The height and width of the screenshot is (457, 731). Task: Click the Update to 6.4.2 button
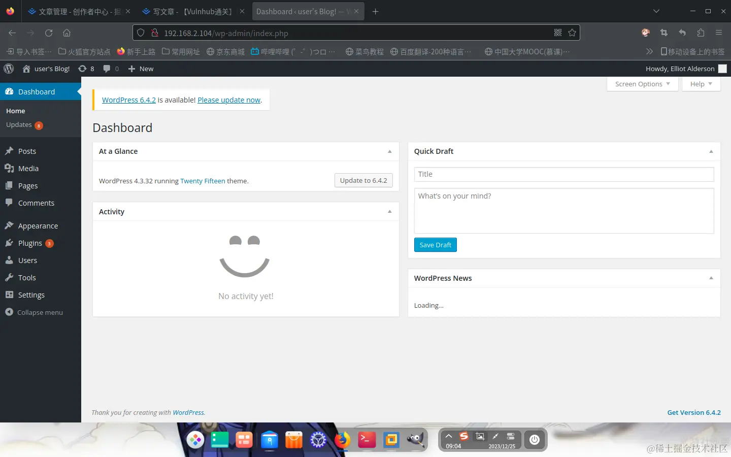[x=363, y=180]
